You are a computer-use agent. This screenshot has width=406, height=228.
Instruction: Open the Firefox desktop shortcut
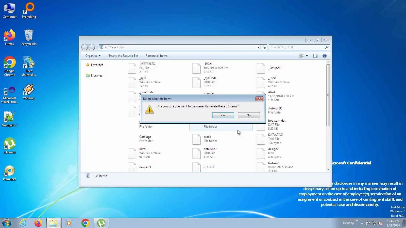point(10,37)
